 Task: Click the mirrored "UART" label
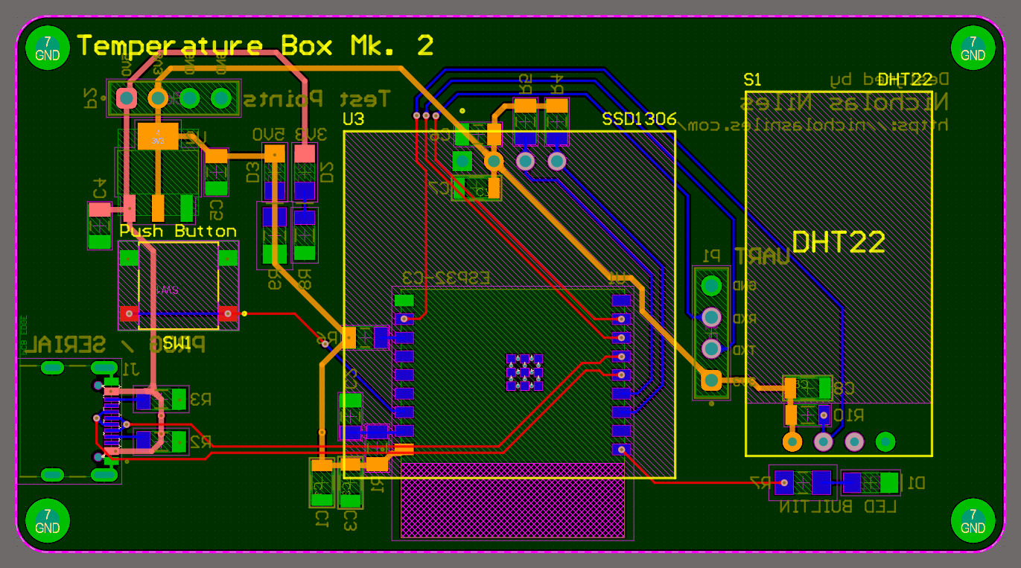coord(763,258)
